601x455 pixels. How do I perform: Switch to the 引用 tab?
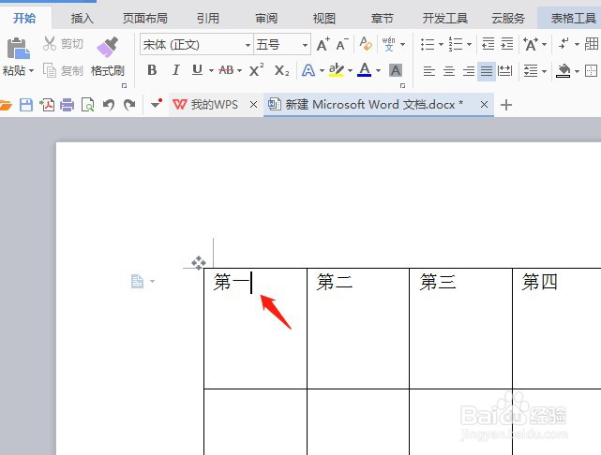208,18
